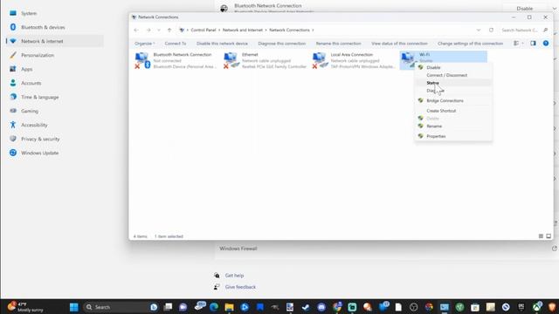This screenshot has height=314, width=559.
Task: Expand the Organize dropdown
Action: [x=145, y=44]
